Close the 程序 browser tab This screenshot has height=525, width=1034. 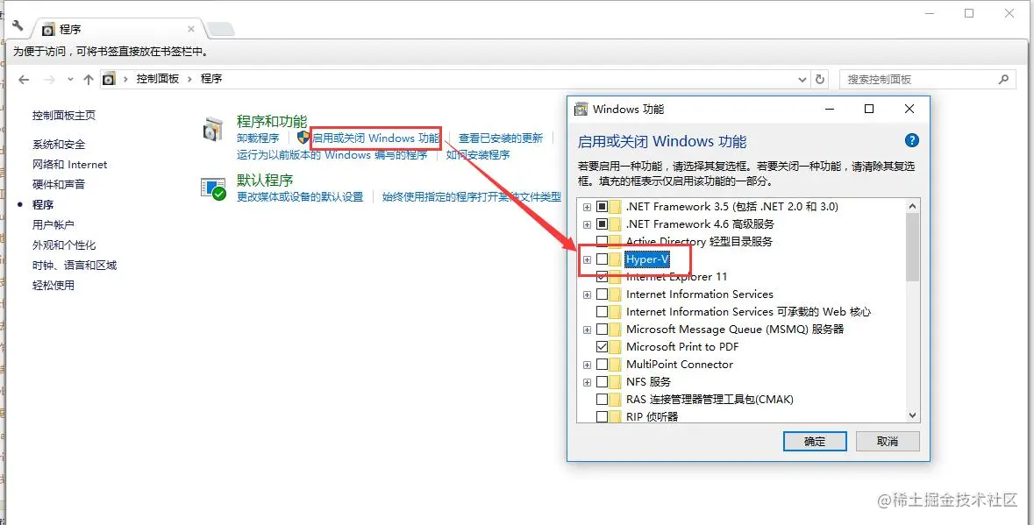191,29
